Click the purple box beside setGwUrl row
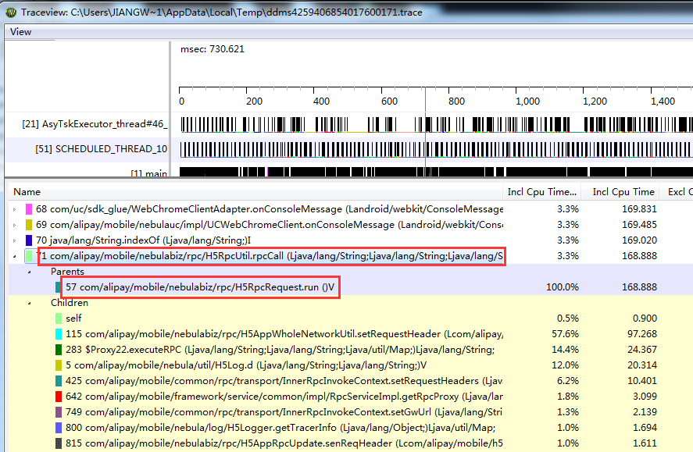The height and width of the screenshot is (452, 693). click(59, 412)
